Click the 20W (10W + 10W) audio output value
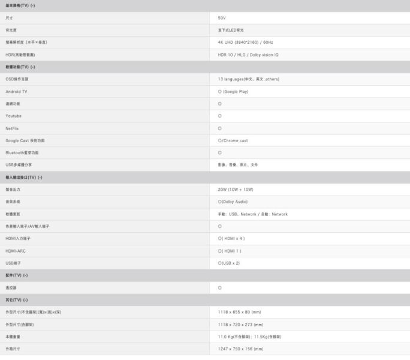The width and height of the screenshot is (410, 360). [x=236, y=190]
